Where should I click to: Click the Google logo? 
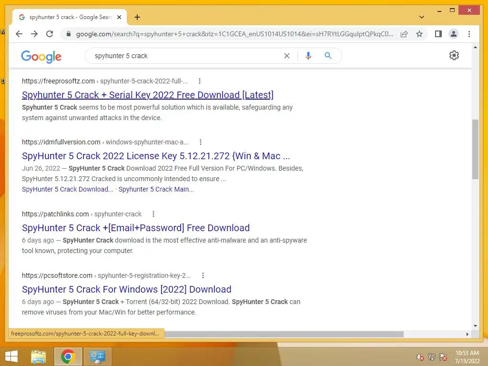tap(41, 56)
